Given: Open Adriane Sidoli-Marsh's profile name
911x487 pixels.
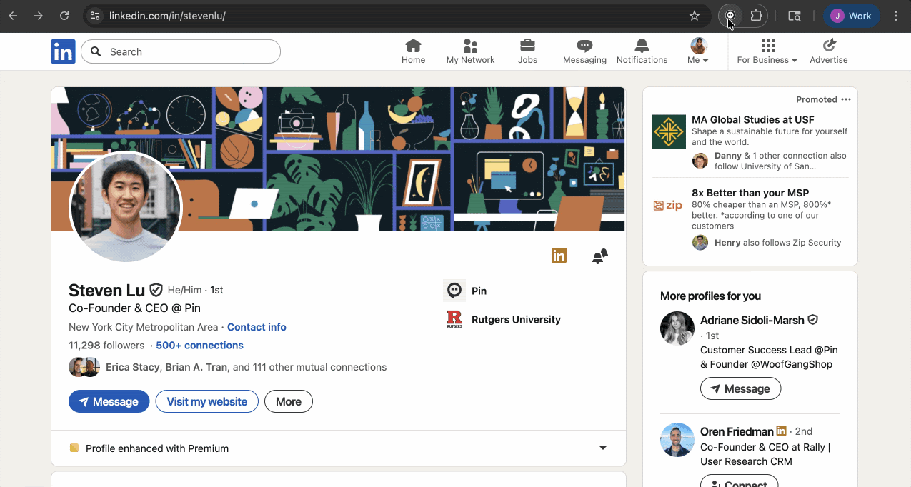Looking at the screenshot, I should (752, 320).
